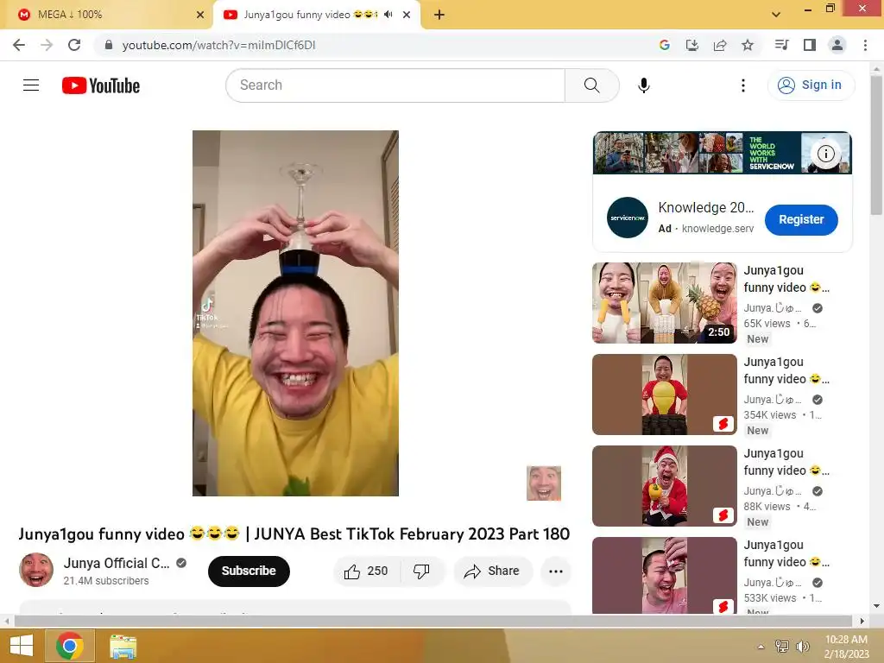884x663 pixels.
Task: Click the ServiceNow ad info icon
Action: click(826, 154)
